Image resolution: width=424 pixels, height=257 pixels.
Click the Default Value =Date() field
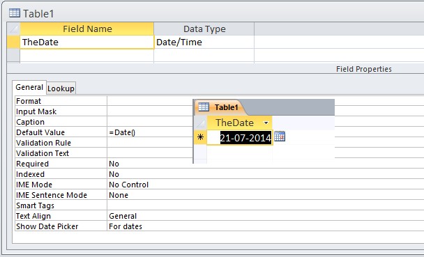(122, 132)
